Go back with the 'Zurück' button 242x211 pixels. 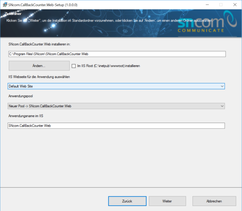pyautogui.click(x=127, y=201)
